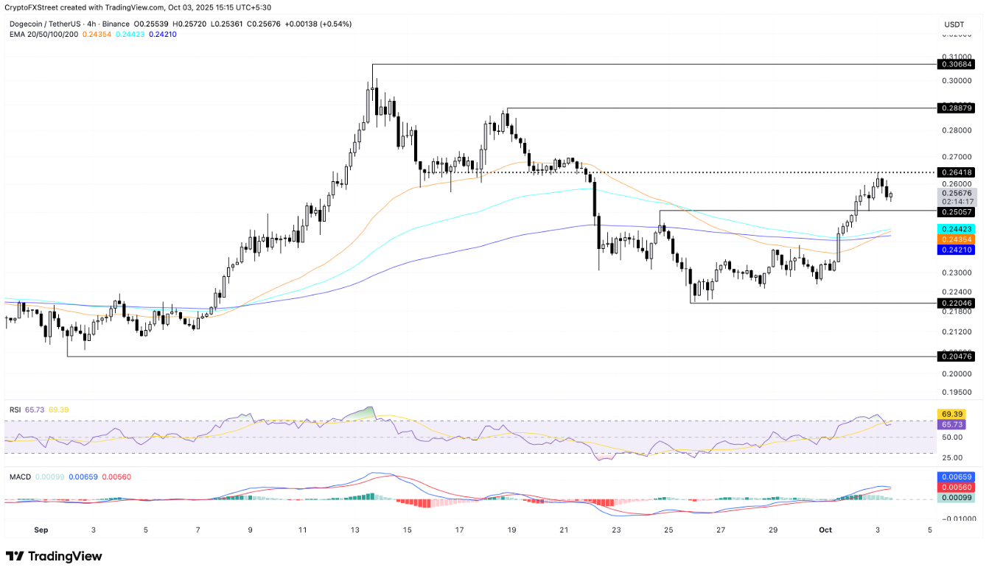Click the Oct label on the time axis
Screen dimensions: 989x573
[825, 530]
